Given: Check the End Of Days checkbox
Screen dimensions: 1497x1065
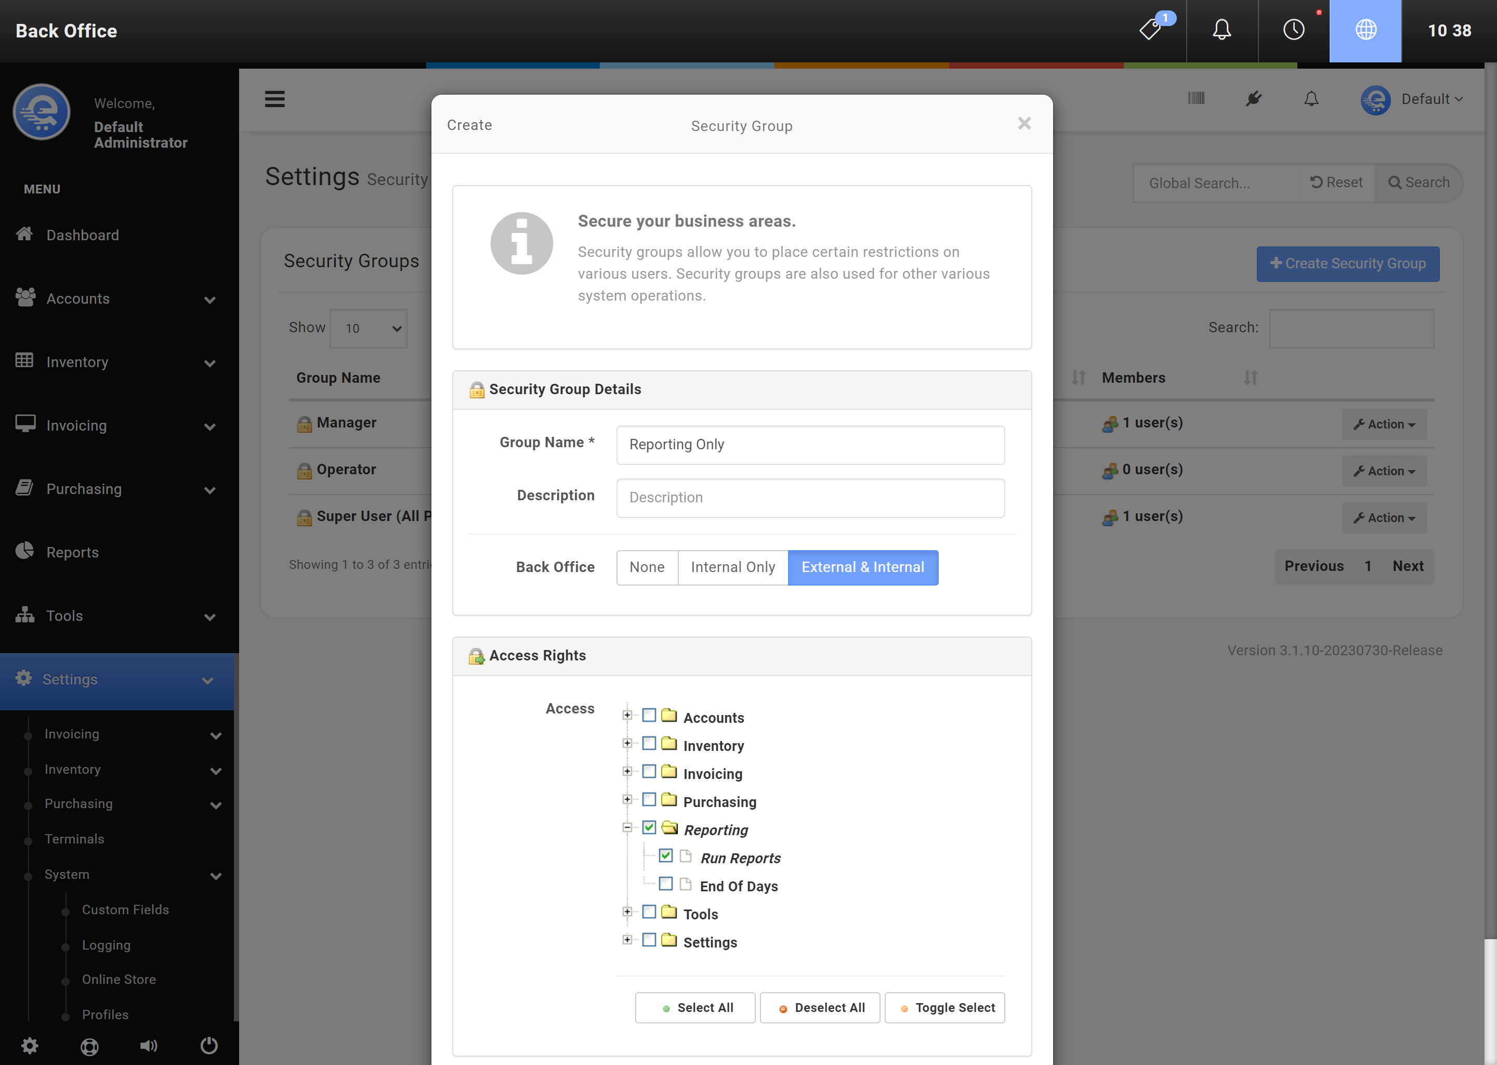Looking at the screenshot, I should pyautogui.click(x=665, y=884).
